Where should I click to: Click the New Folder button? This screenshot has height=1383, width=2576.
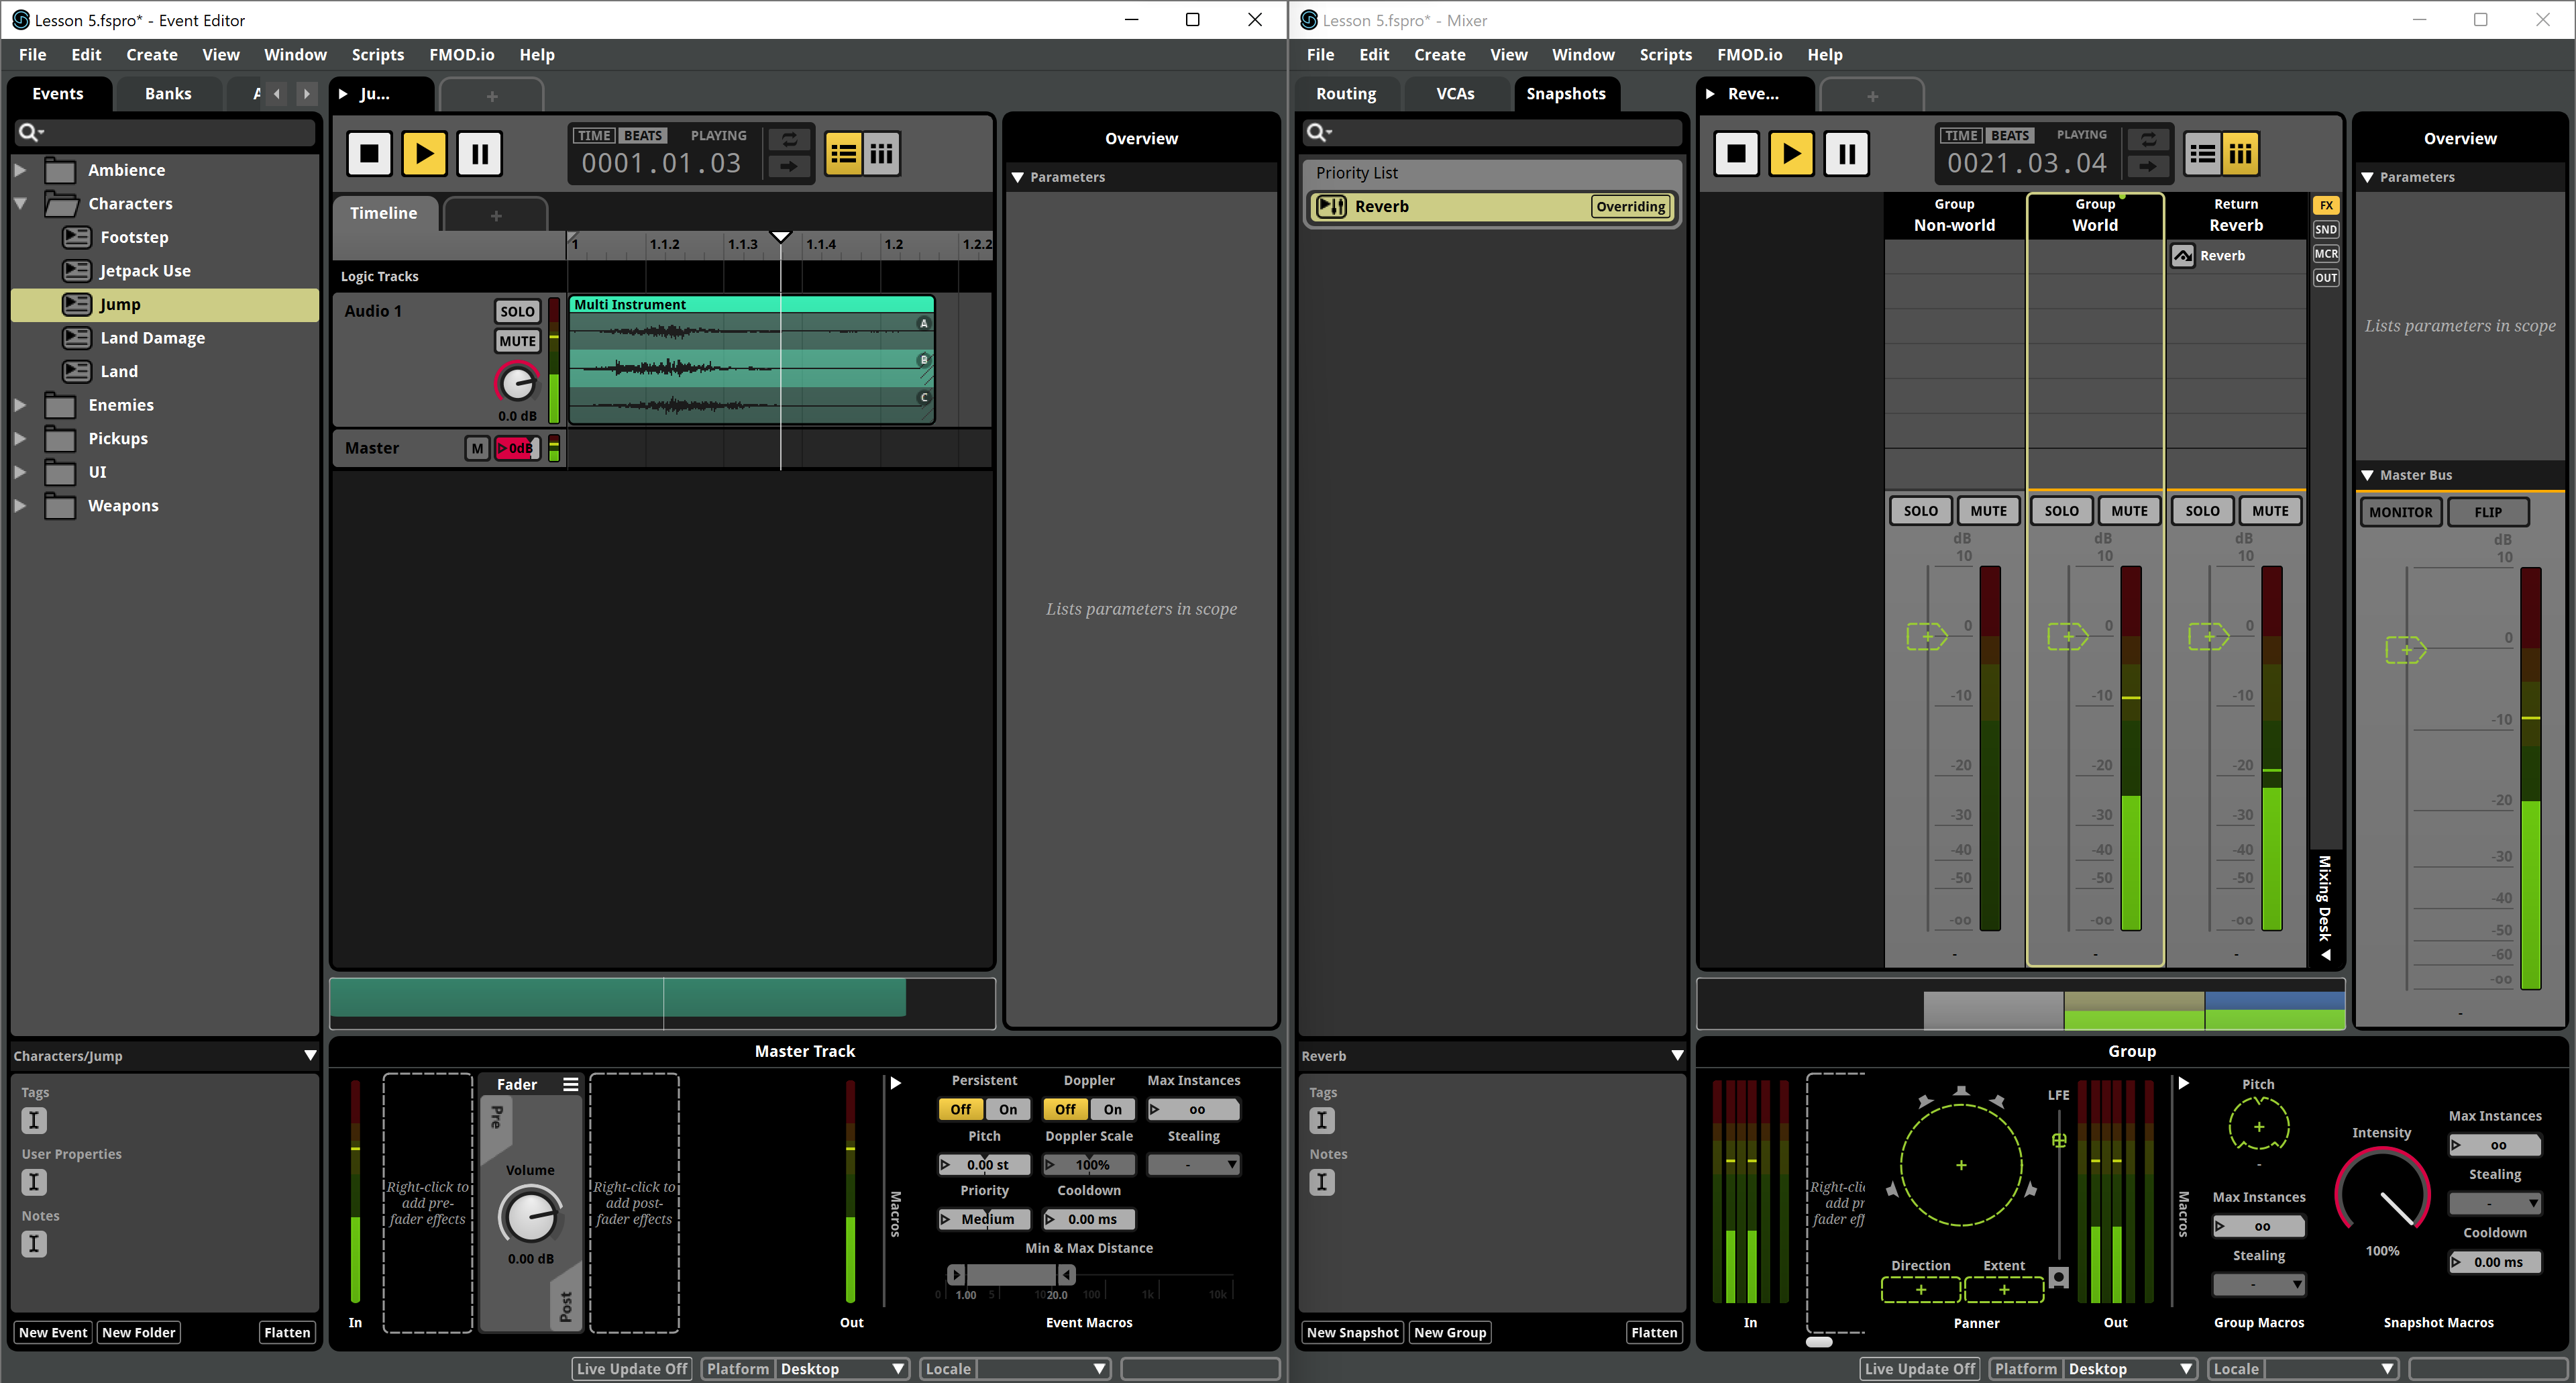click(x=138, y=1333)
